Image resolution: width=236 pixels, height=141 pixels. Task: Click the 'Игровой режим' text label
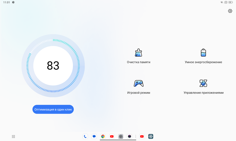(138, 93)
